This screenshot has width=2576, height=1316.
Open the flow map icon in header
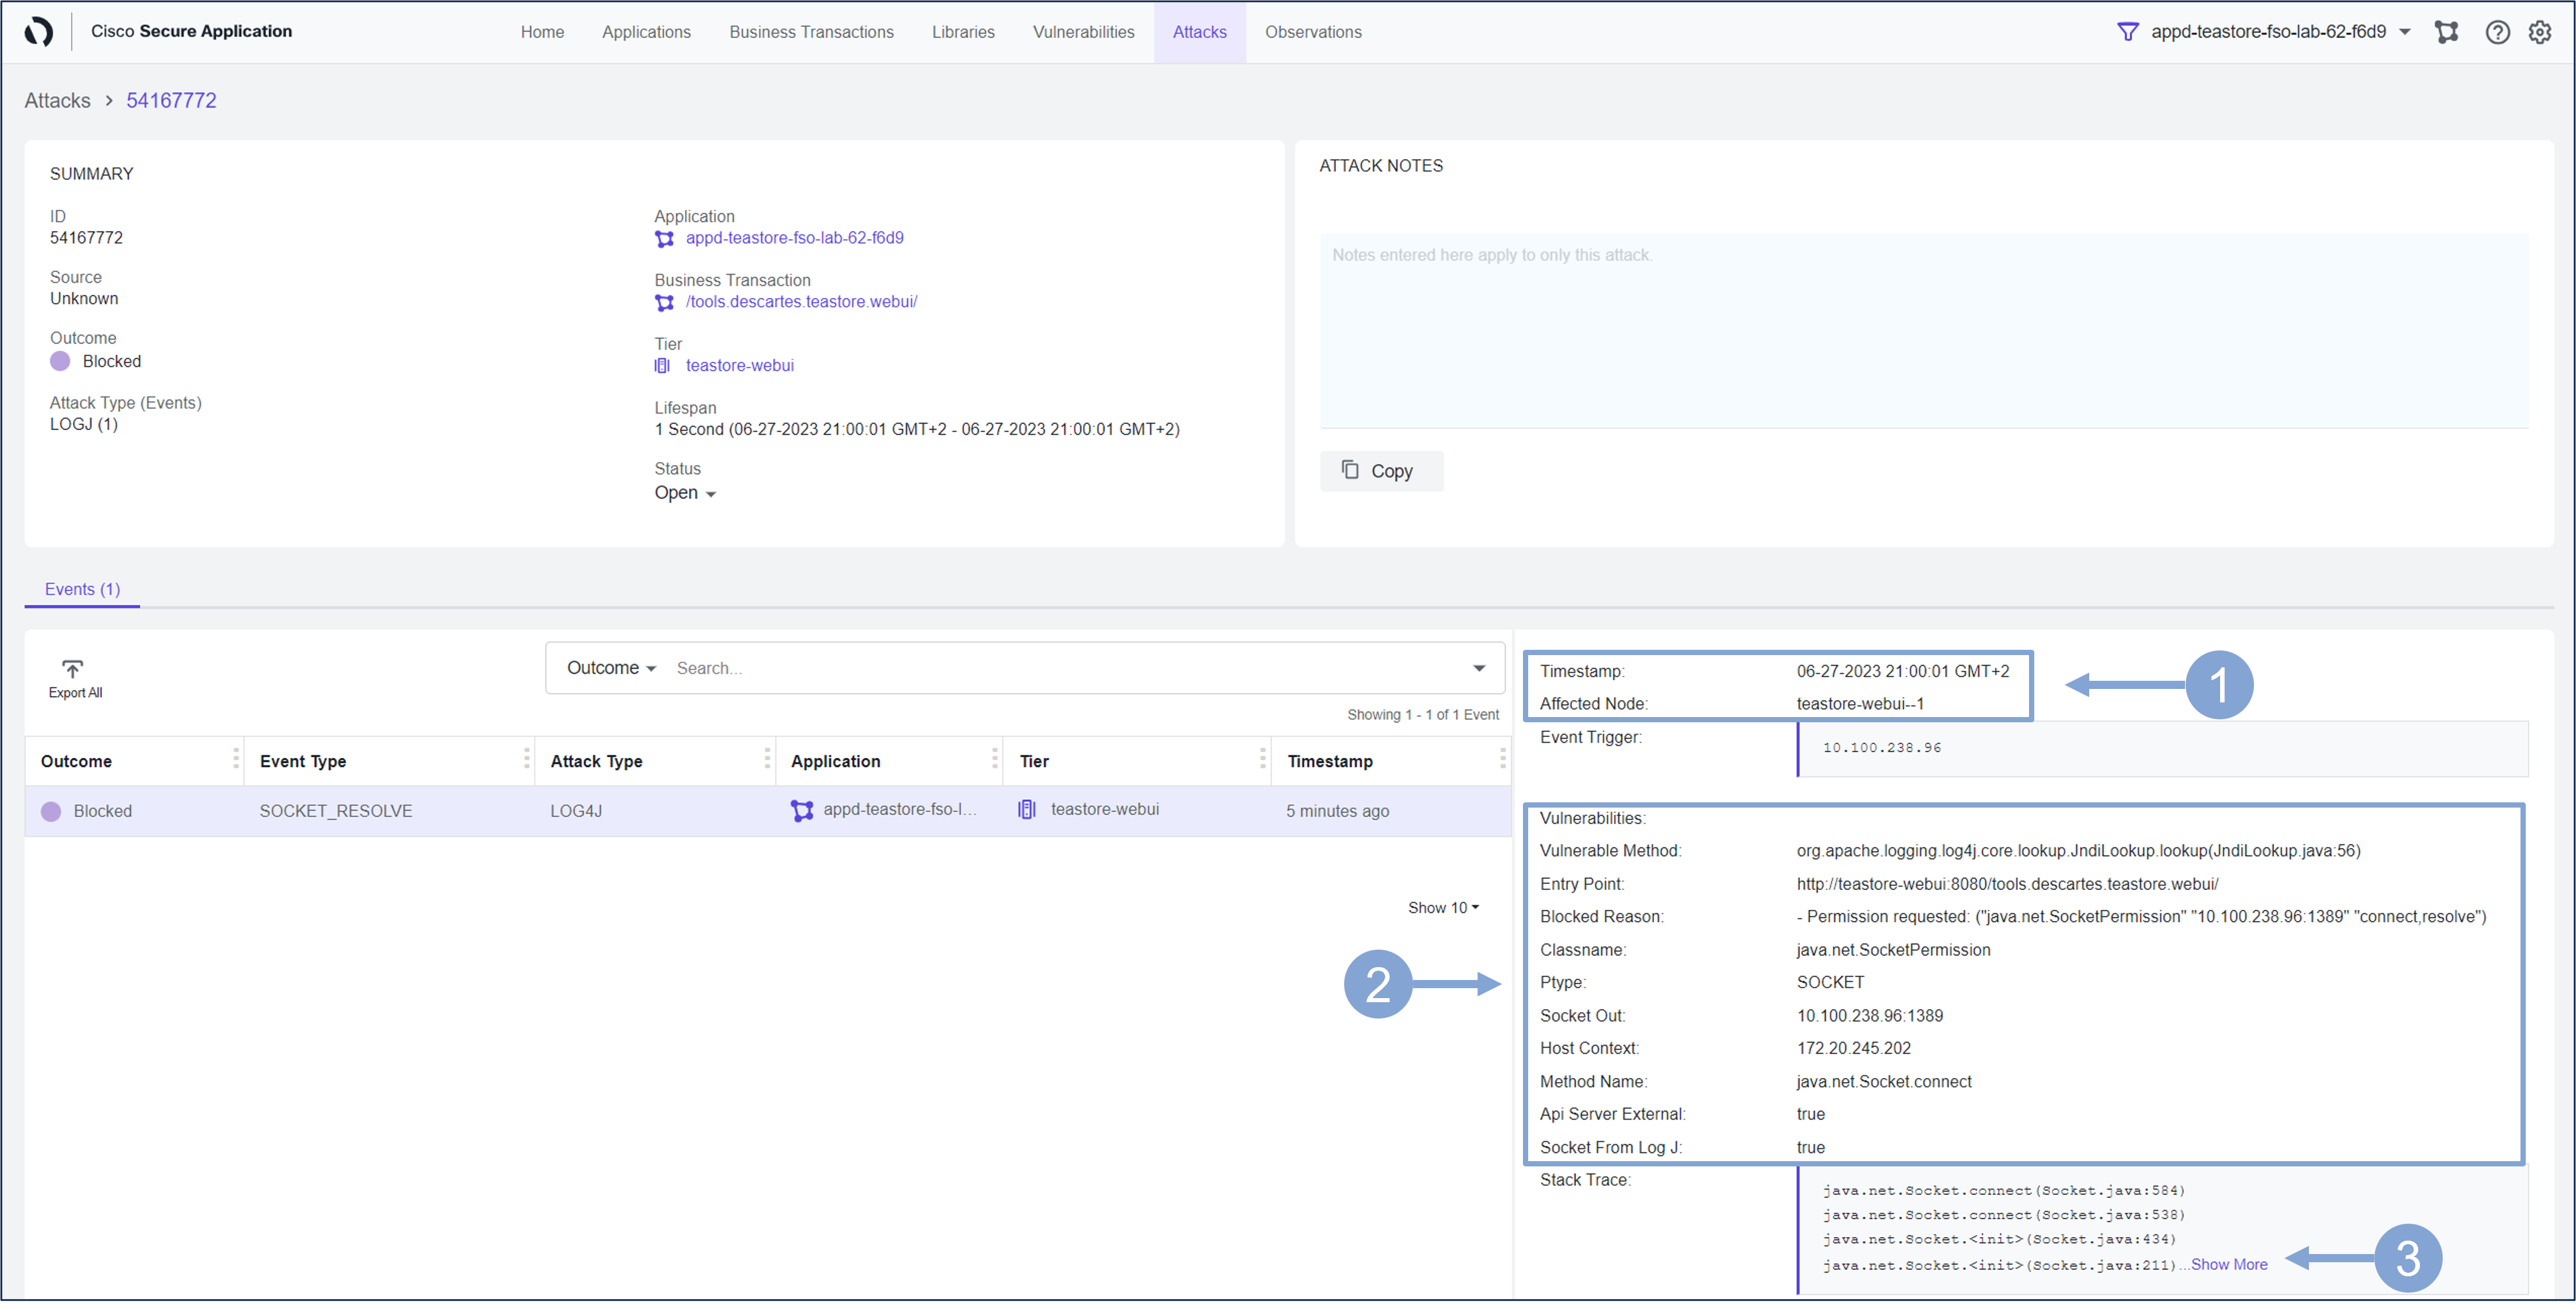point(2446,32)
